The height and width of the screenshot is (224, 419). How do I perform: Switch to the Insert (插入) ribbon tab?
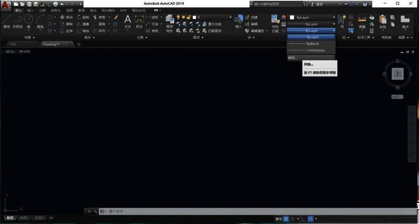click(x=30, y=10)
